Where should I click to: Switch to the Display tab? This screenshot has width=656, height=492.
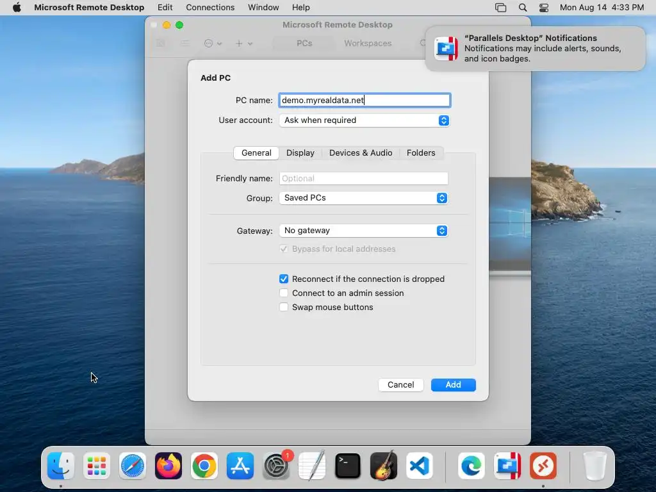[300, 152]
